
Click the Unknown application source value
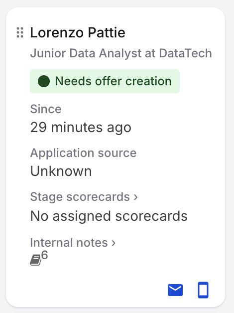[x=61, y=171]
